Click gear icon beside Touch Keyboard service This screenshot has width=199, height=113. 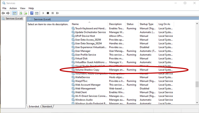coord(73,28)
